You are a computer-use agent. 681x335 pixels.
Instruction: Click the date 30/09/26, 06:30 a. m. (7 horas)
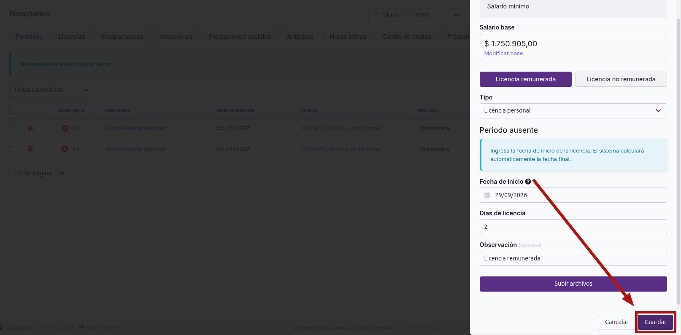coord(341,129)
